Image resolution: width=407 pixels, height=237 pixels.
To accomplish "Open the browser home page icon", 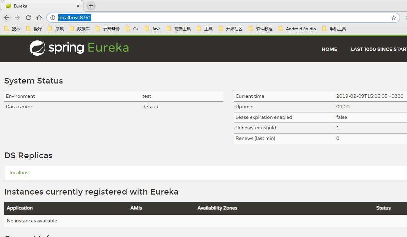I will pyautogui.click(x=39, y=18).
